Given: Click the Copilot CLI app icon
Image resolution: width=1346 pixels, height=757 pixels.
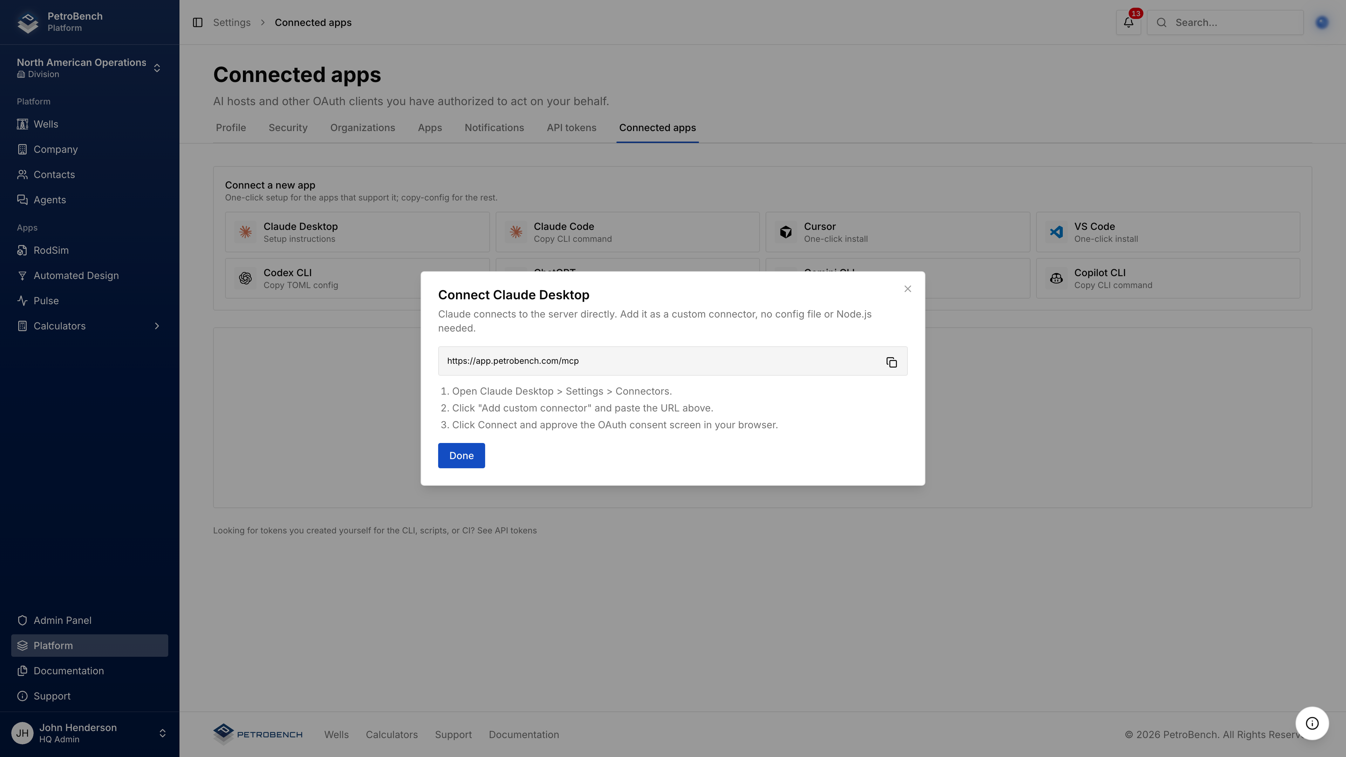Looking at the screenshot, I should pyautogui.click(x=1056, y=279).
